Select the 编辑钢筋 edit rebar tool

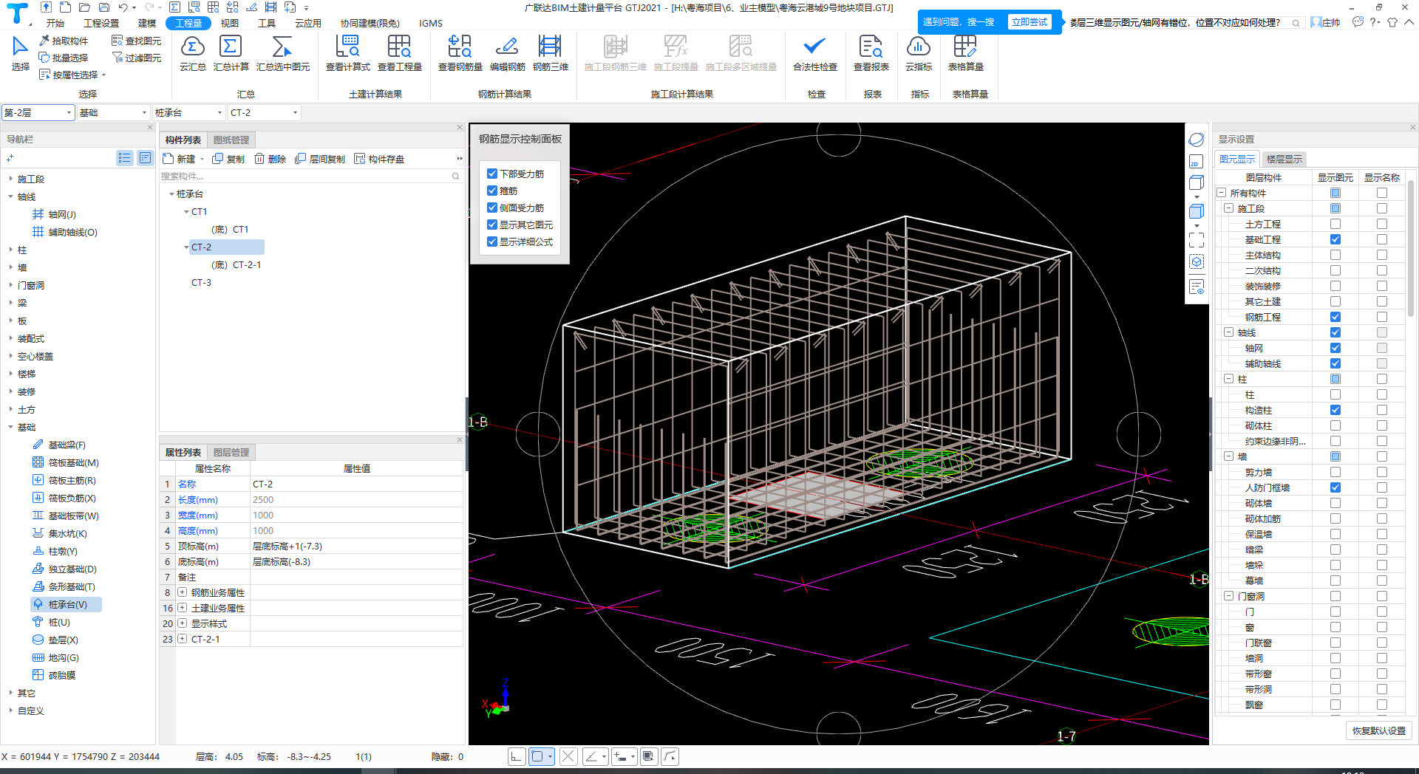tap(507, 53)
